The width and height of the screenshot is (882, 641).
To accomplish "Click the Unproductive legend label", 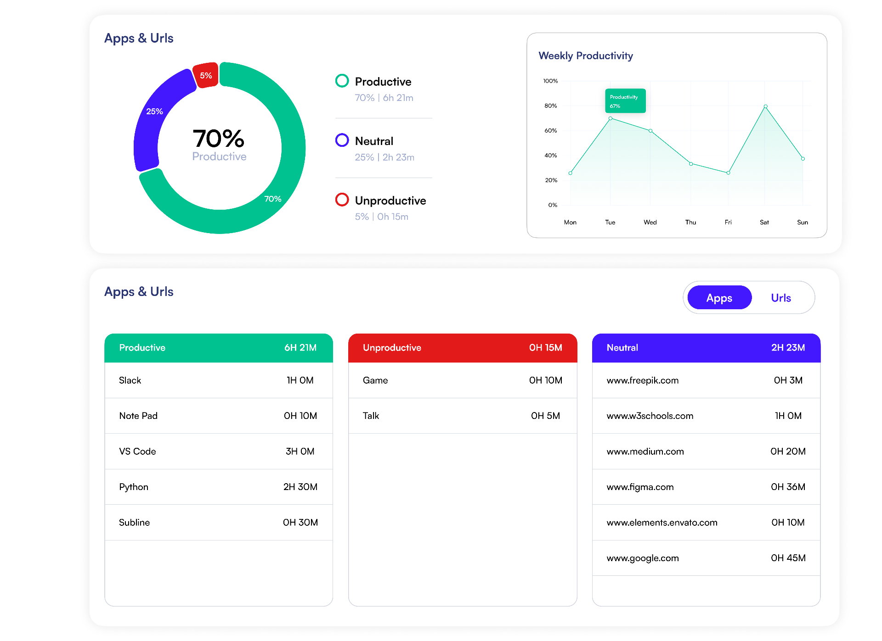I will (x=390, y=201).
